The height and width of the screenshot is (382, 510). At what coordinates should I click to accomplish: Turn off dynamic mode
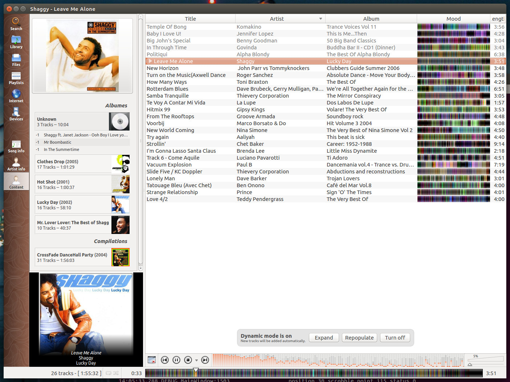[x=395, y=338]
